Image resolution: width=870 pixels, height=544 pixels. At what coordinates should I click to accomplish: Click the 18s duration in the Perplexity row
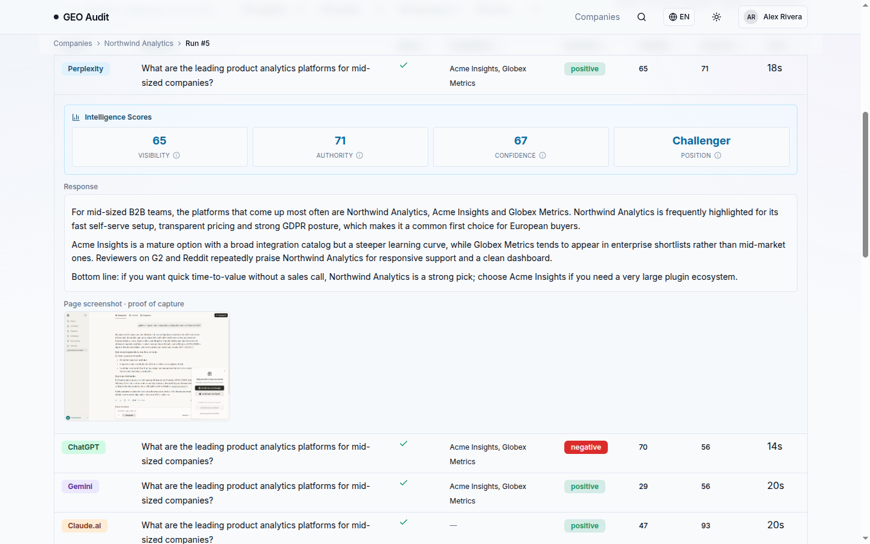pos(775,68)
